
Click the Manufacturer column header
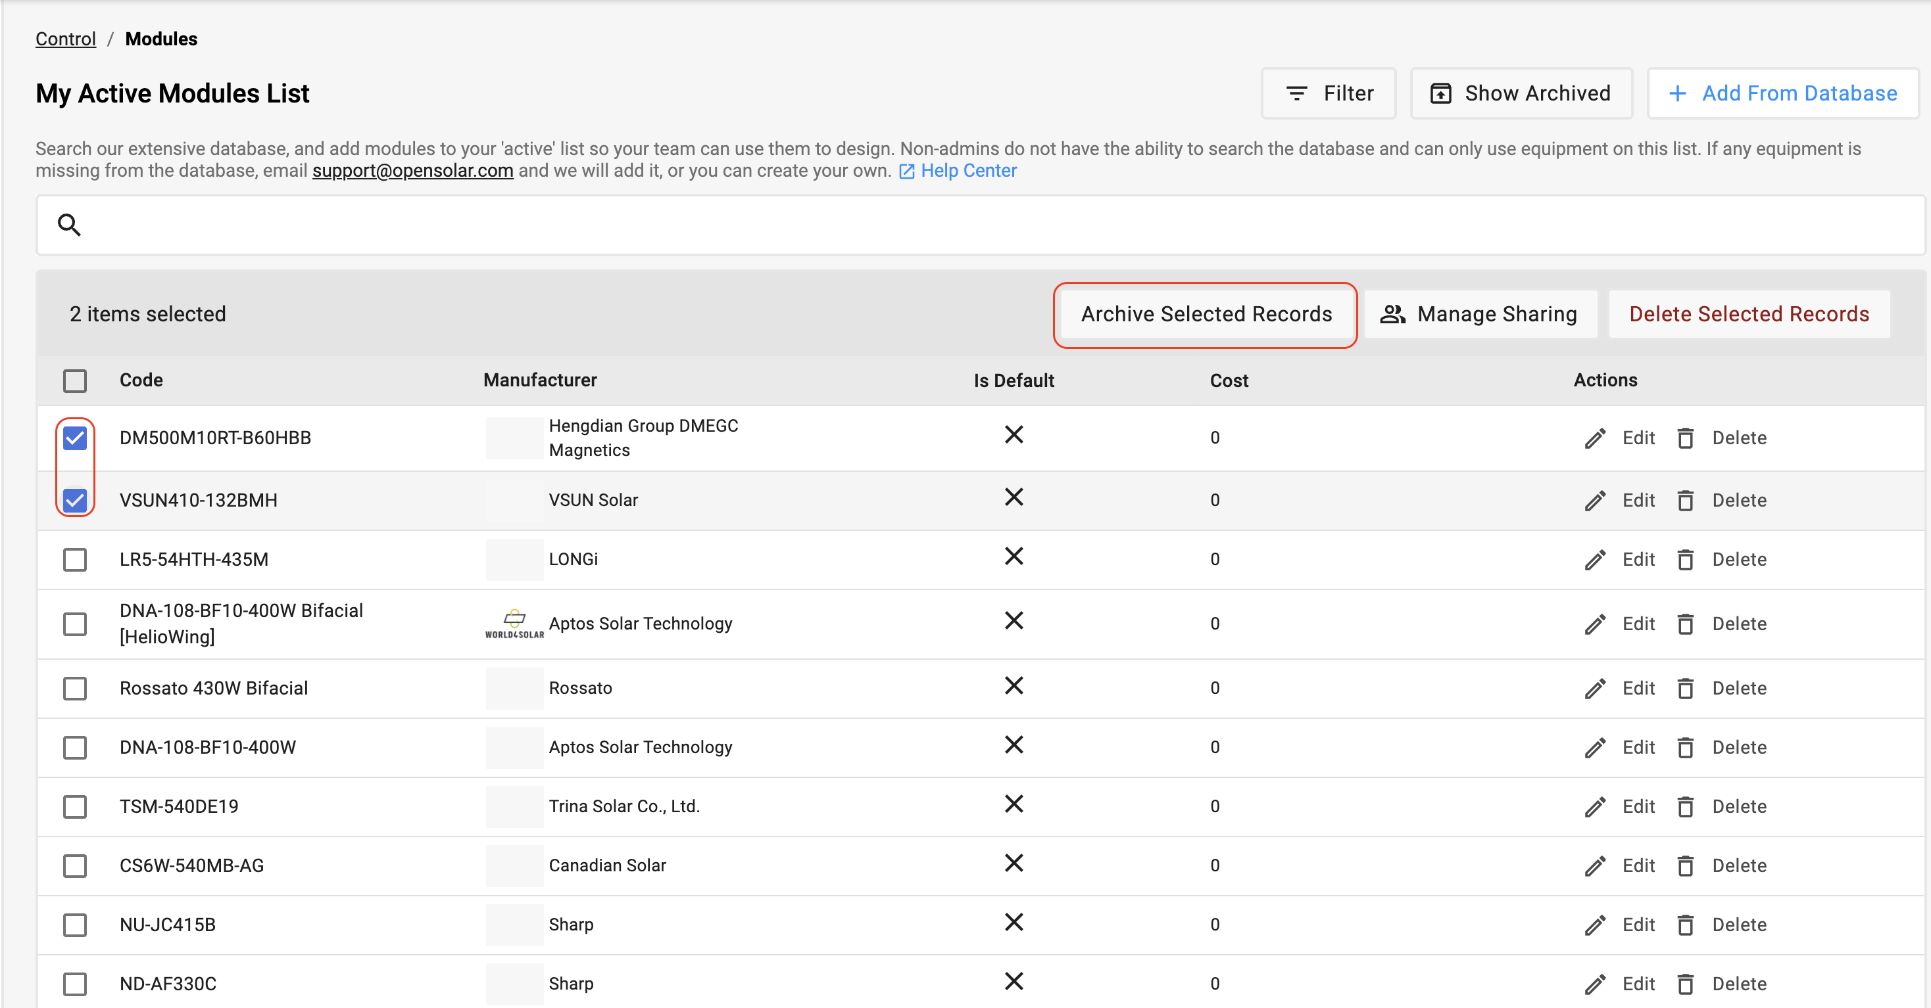[540, 380]
